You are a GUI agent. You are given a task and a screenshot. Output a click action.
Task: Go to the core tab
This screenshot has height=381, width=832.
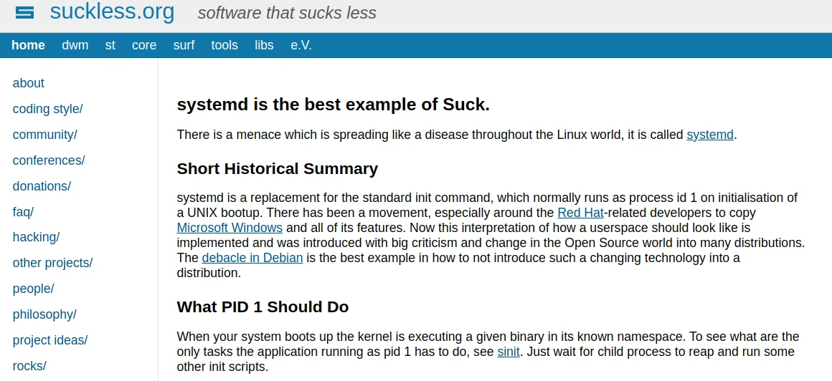pos(144,45)
